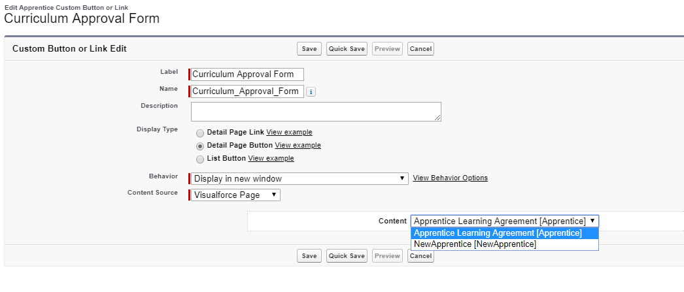
Task: Choose List Button display type
Action: 200,159
